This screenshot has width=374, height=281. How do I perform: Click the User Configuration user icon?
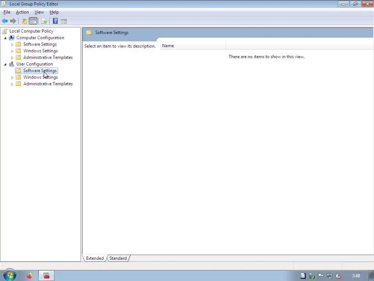click(12, 64)
